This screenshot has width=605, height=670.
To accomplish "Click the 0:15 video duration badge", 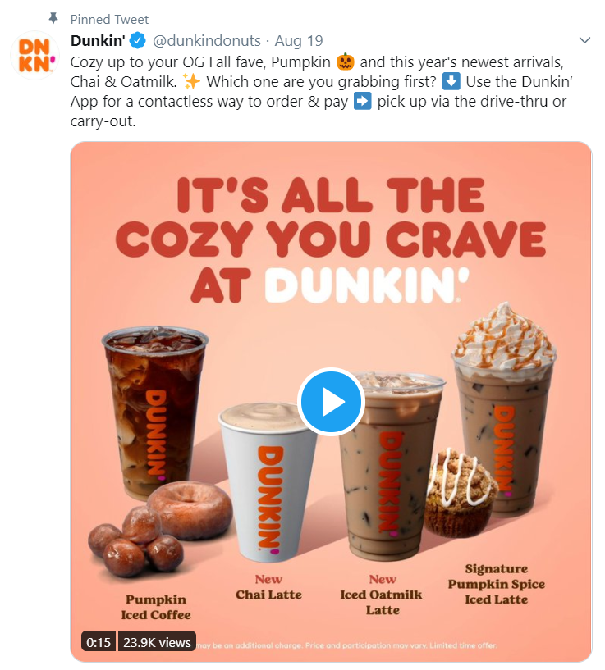I will click(x=97, y=642).
